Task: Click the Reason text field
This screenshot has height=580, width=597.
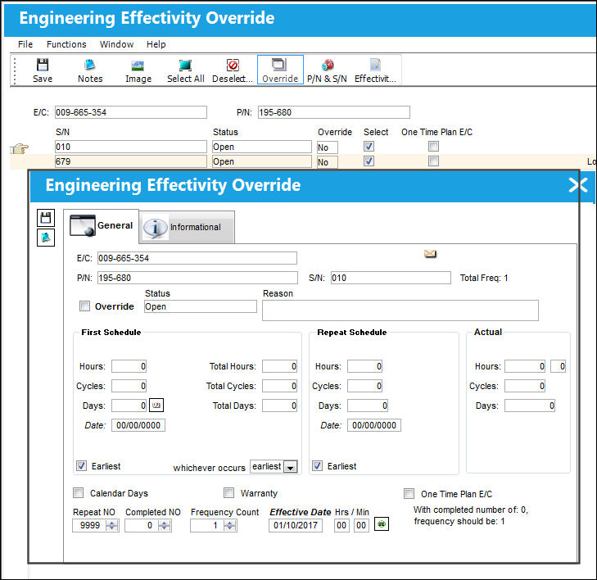Action: [400, 310]
